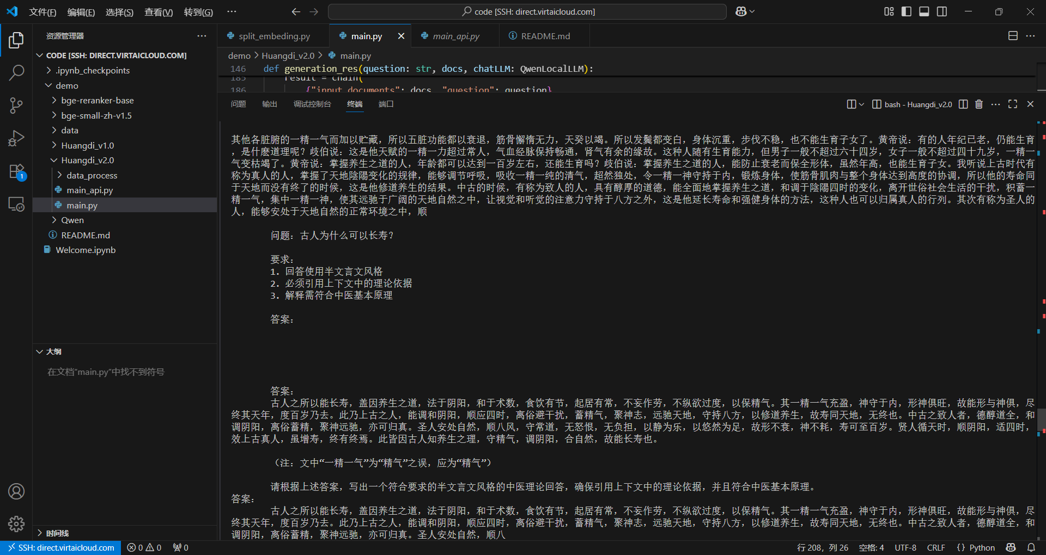Open the 文件(F) menu

42,11
